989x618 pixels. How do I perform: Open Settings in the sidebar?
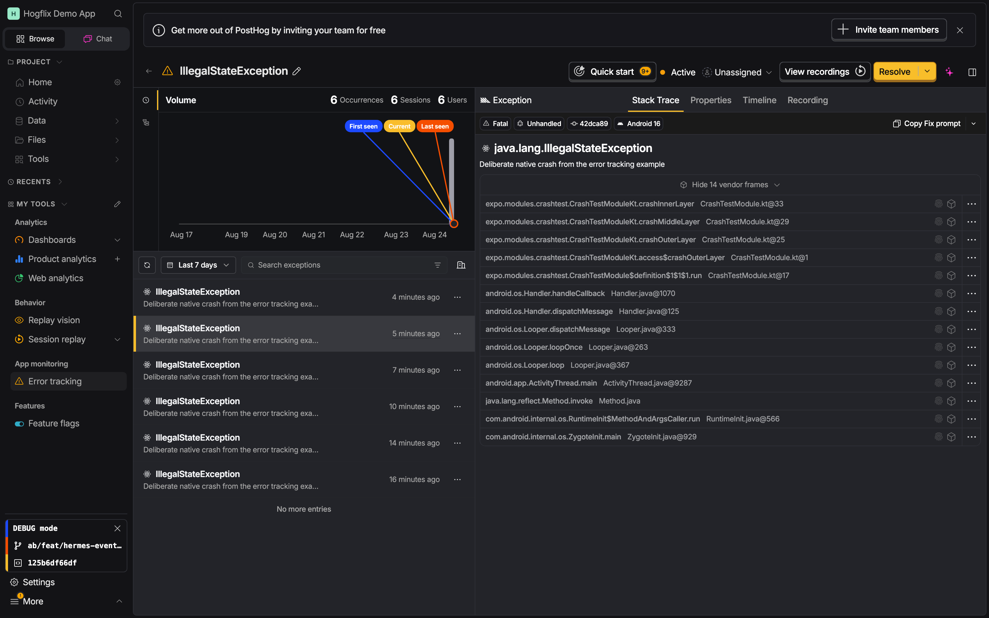point(33,582)
